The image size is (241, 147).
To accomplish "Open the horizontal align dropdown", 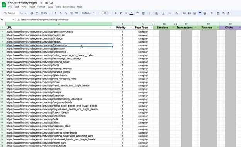I will [158, 13].
